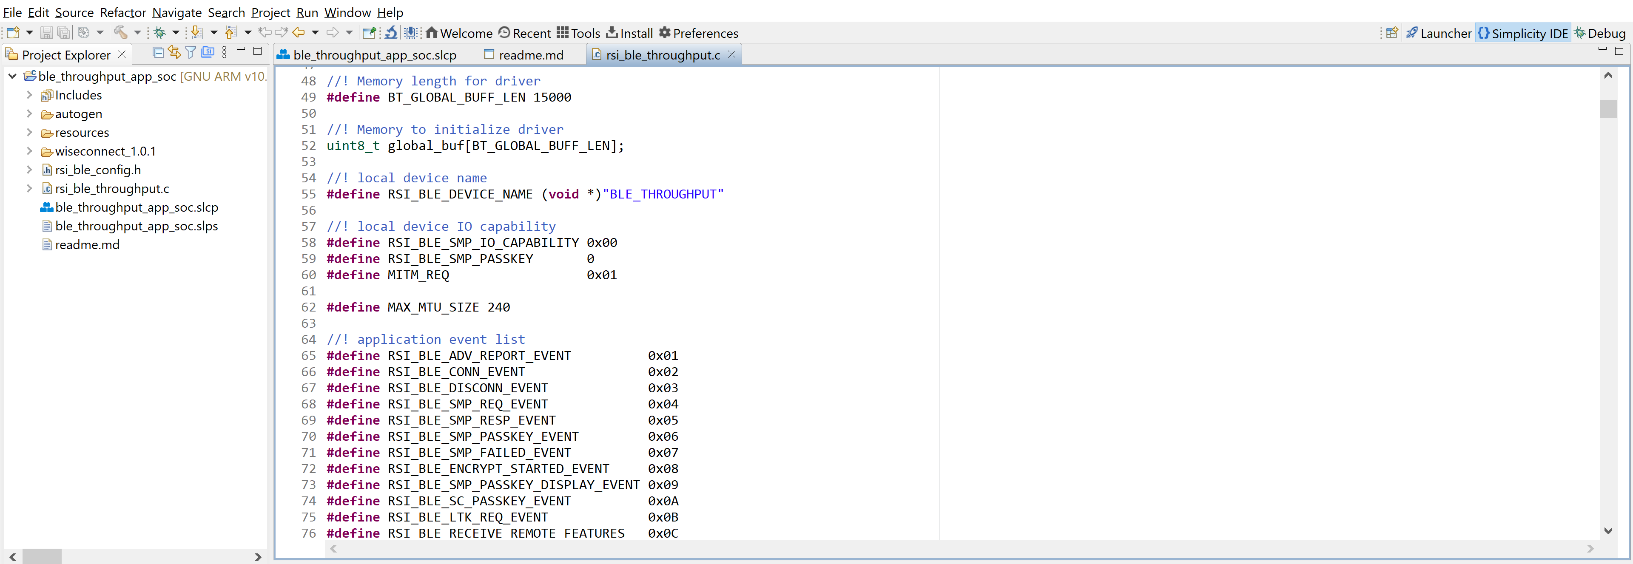The image size is (1633, 564).
Task: Open the Project Explorer filter icon
Action: (x=190, y=53)
